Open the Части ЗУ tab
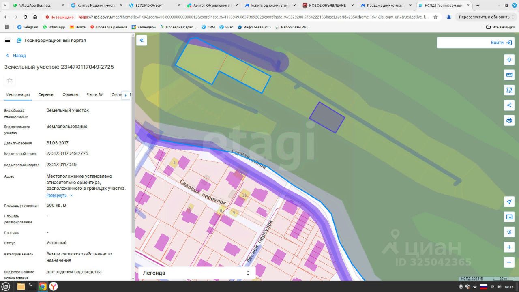519x292 pixels. click(95, 95)
